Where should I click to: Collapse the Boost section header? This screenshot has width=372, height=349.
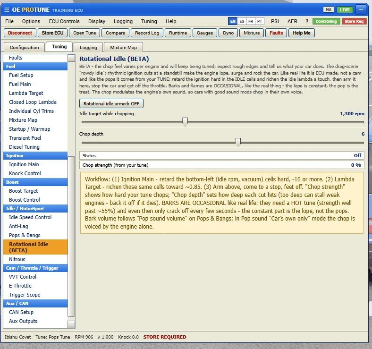tap(35, 182)
